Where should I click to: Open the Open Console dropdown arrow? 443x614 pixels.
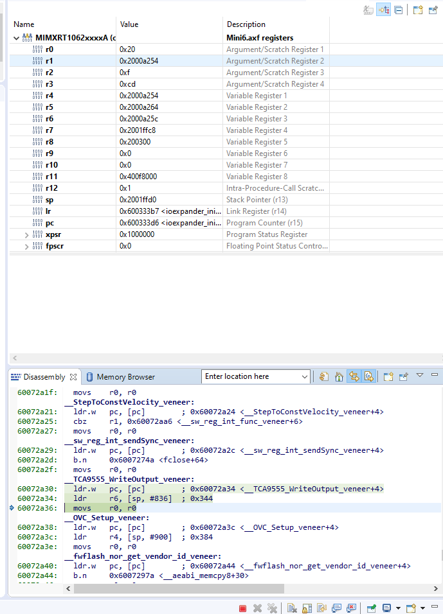pos(422,608)
